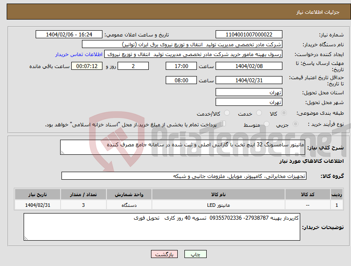Click the طبقه بندی موضوعی label

[320, 113]
